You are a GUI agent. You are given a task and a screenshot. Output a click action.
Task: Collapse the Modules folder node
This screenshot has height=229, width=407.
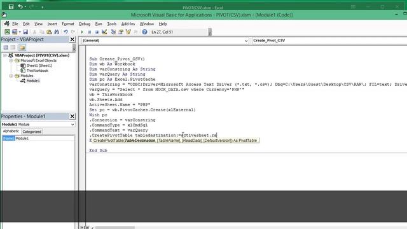[x=11, y=76]
